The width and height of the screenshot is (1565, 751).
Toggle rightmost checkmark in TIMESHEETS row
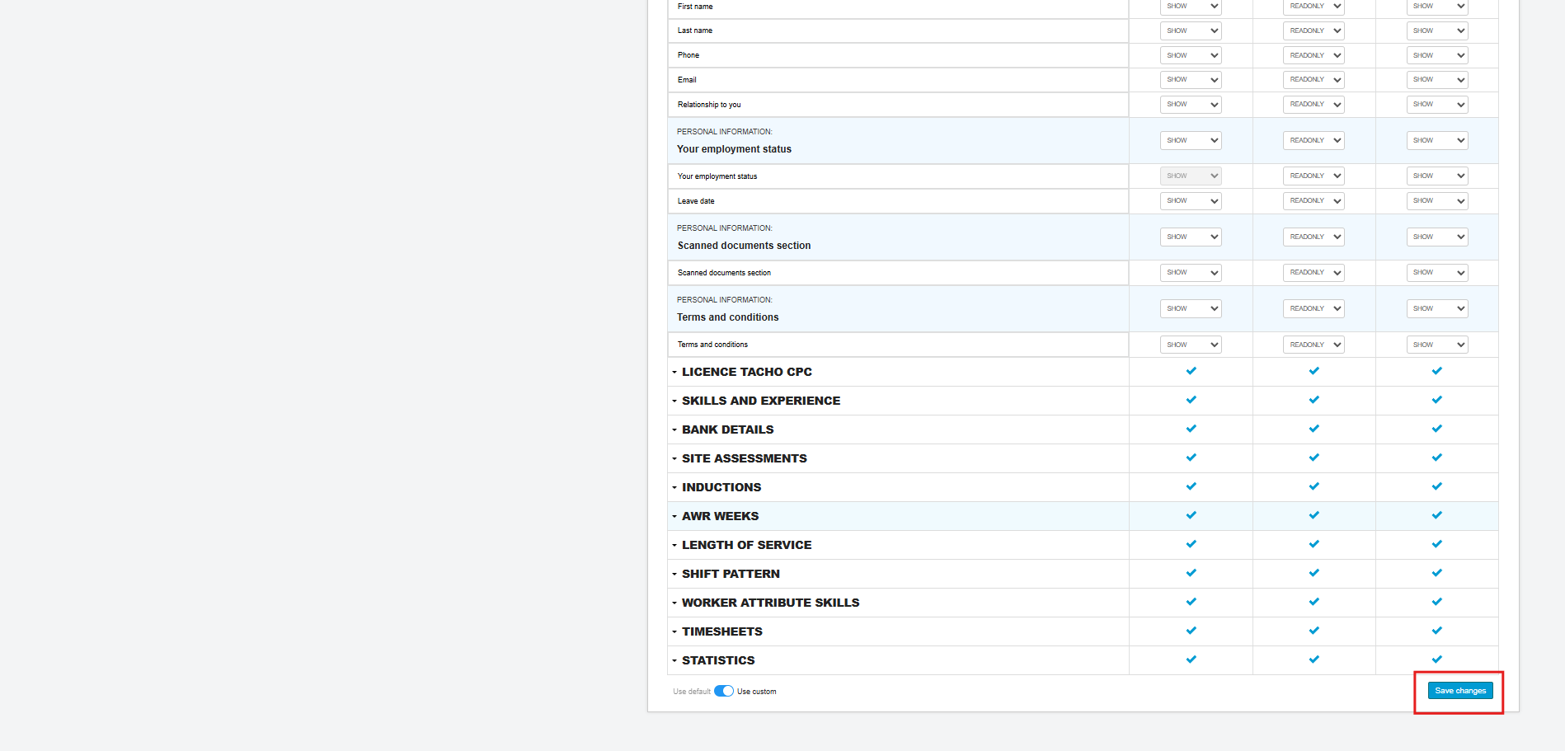pos(1436,631)
